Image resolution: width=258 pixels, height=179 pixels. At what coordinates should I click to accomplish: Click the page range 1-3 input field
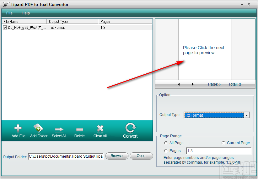[x=219, y=151]
